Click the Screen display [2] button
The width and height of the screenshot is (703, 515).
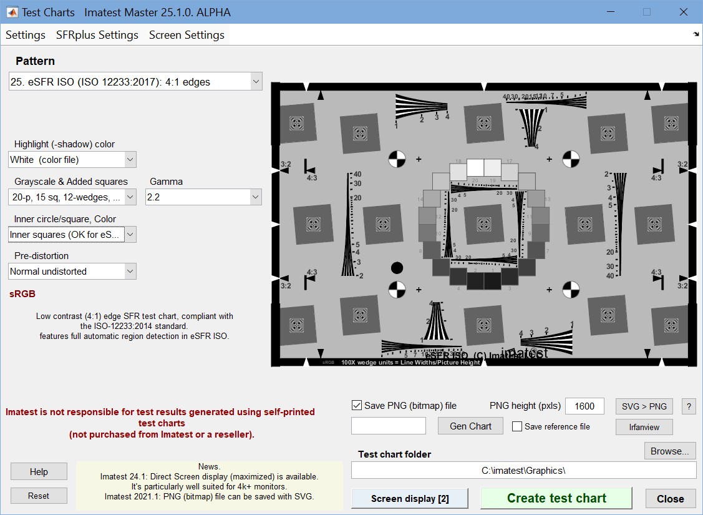click(410, 498)
